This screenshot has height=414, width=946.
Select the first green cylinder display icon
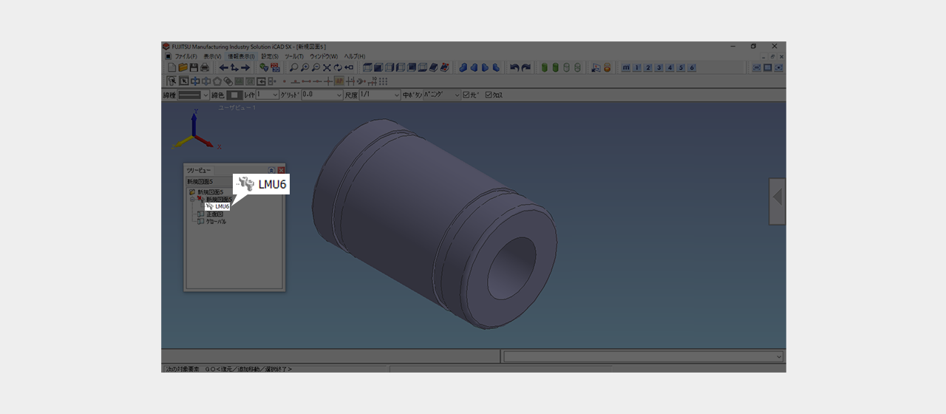click(x=545, y=68)
